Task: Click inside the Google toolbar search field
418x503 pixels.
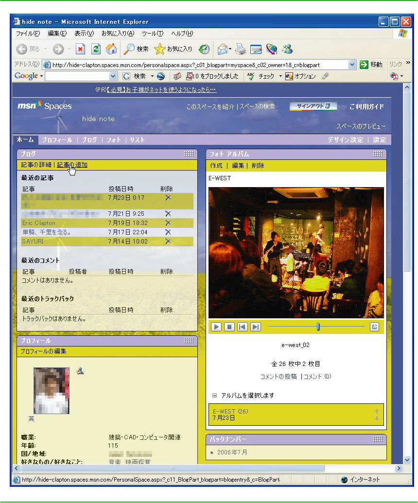Action: (x=77, y=76)
